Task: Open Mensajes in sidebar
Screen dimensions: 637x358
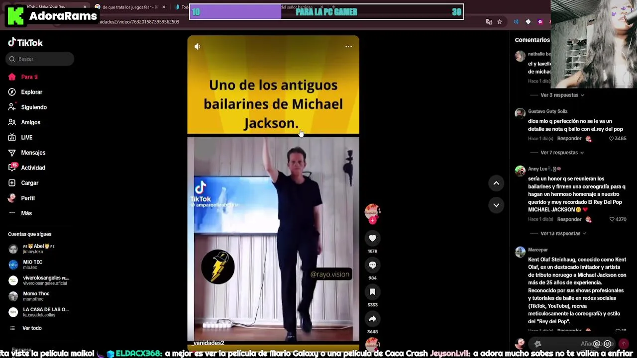Action: click(x=33, y=153)
